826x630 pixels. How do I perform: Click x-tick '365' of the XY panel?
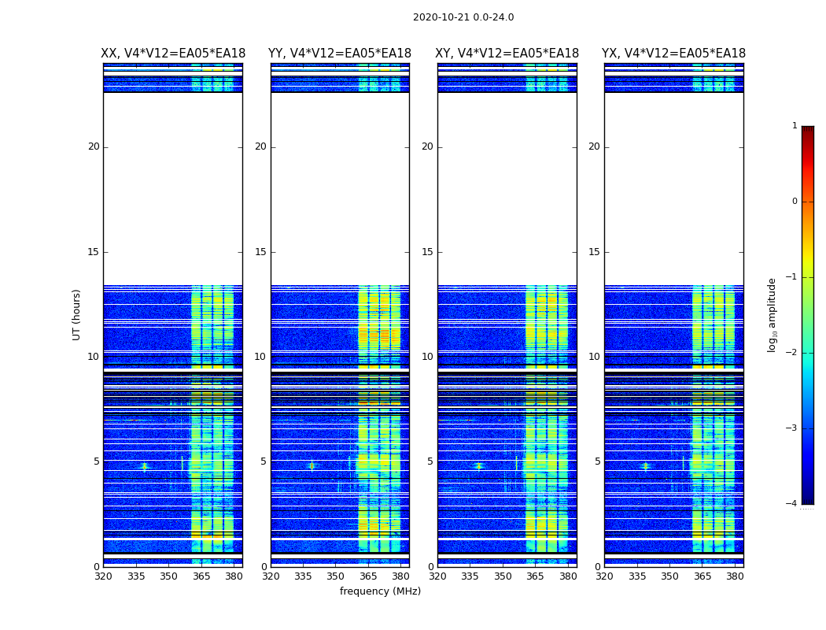click(535, 576)
